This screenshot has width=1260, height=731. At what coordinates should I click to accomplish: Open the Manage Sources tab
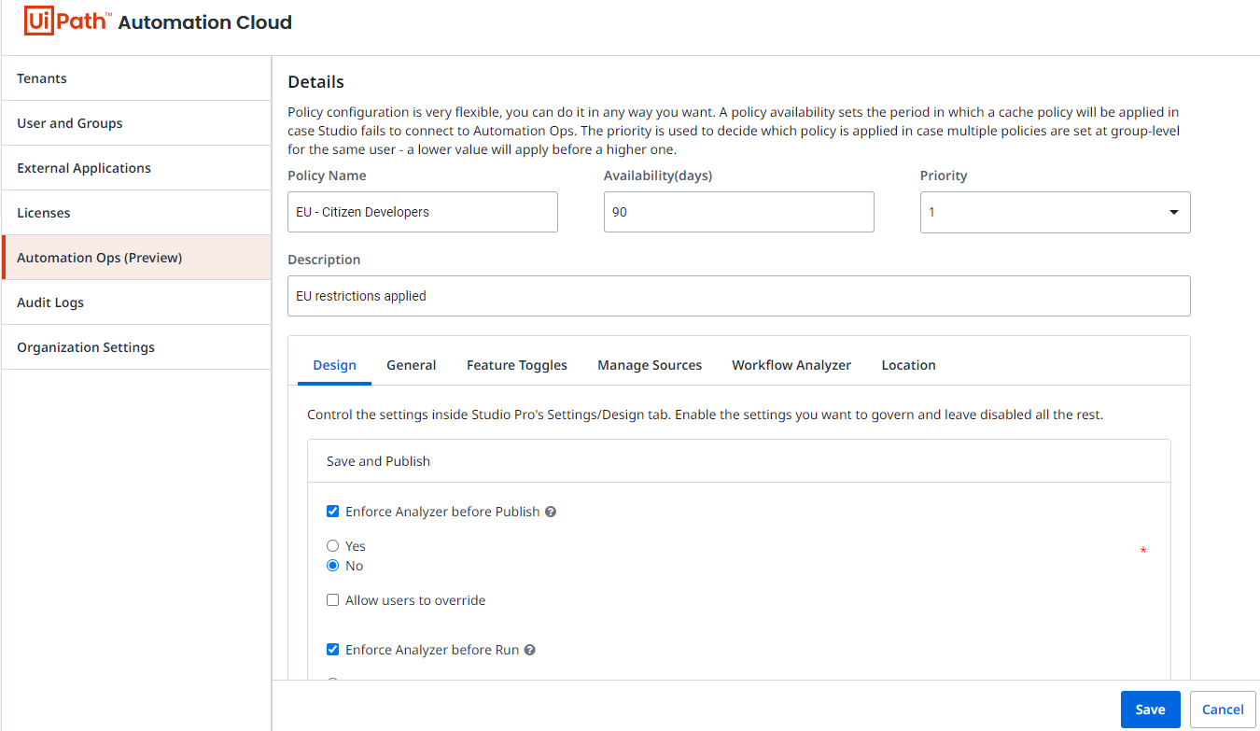point(650,365)
